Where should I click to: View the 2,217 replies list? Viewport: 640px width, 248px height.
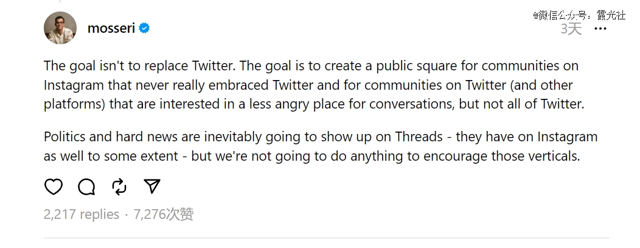pyautogui.click(x=82, y=214)
